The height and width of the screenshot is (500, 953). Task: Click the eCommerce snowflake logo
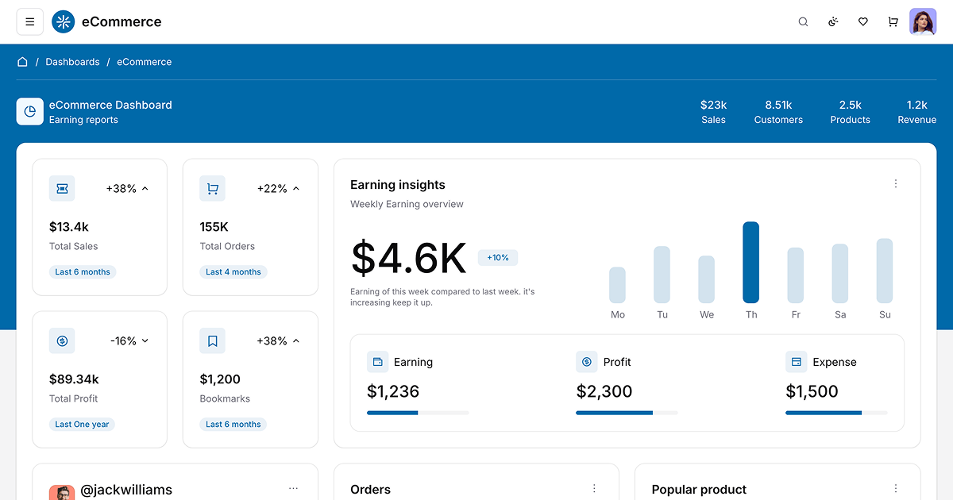coord(63,22)
